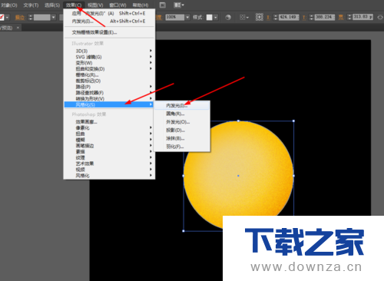Expand 扭曲 Photoshop effects submenu
384x281 pixels.
[x=109, y=134]
